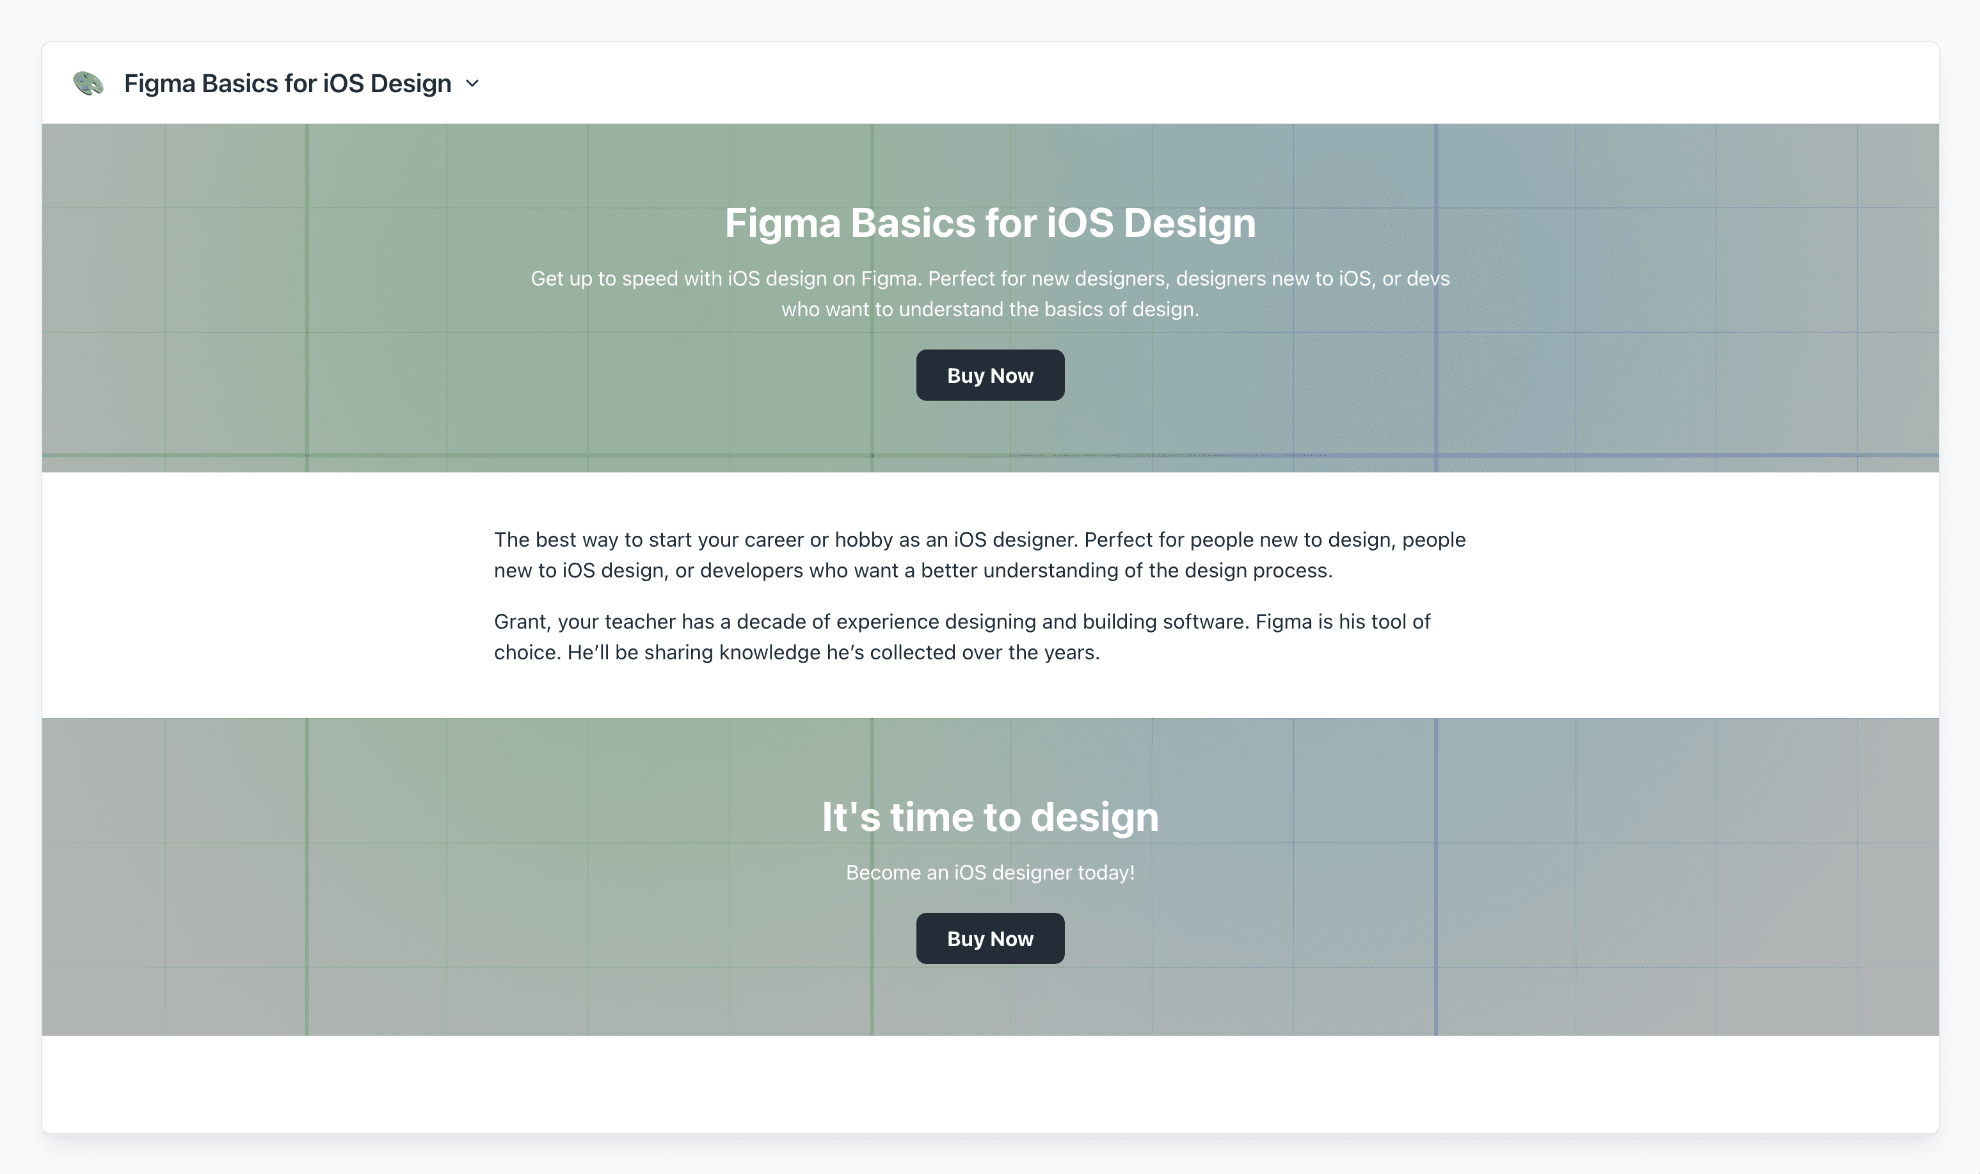This screenshot has height=1174, width=1980.
Task: Click Become an iOS designer today text
Action: coord(989,872)
